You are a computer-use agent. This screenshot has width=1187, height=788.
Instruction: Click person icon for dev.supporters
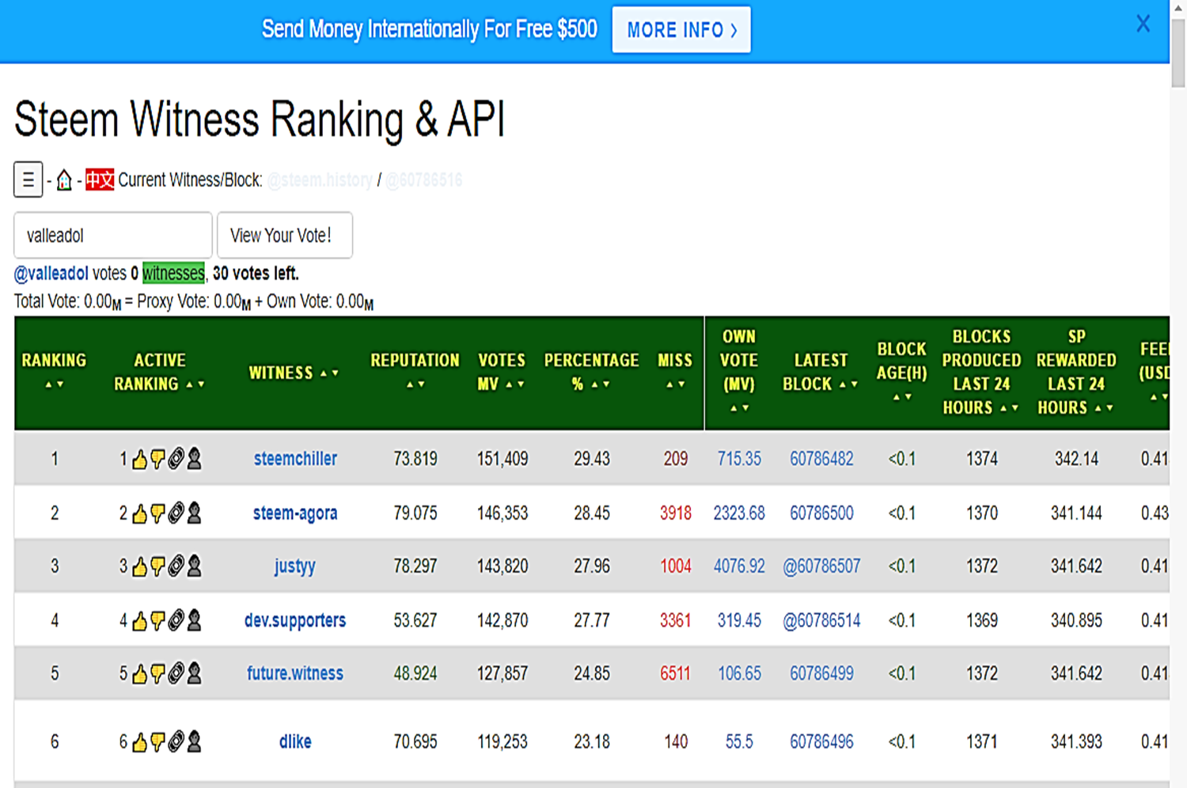[x=194, y=620]
